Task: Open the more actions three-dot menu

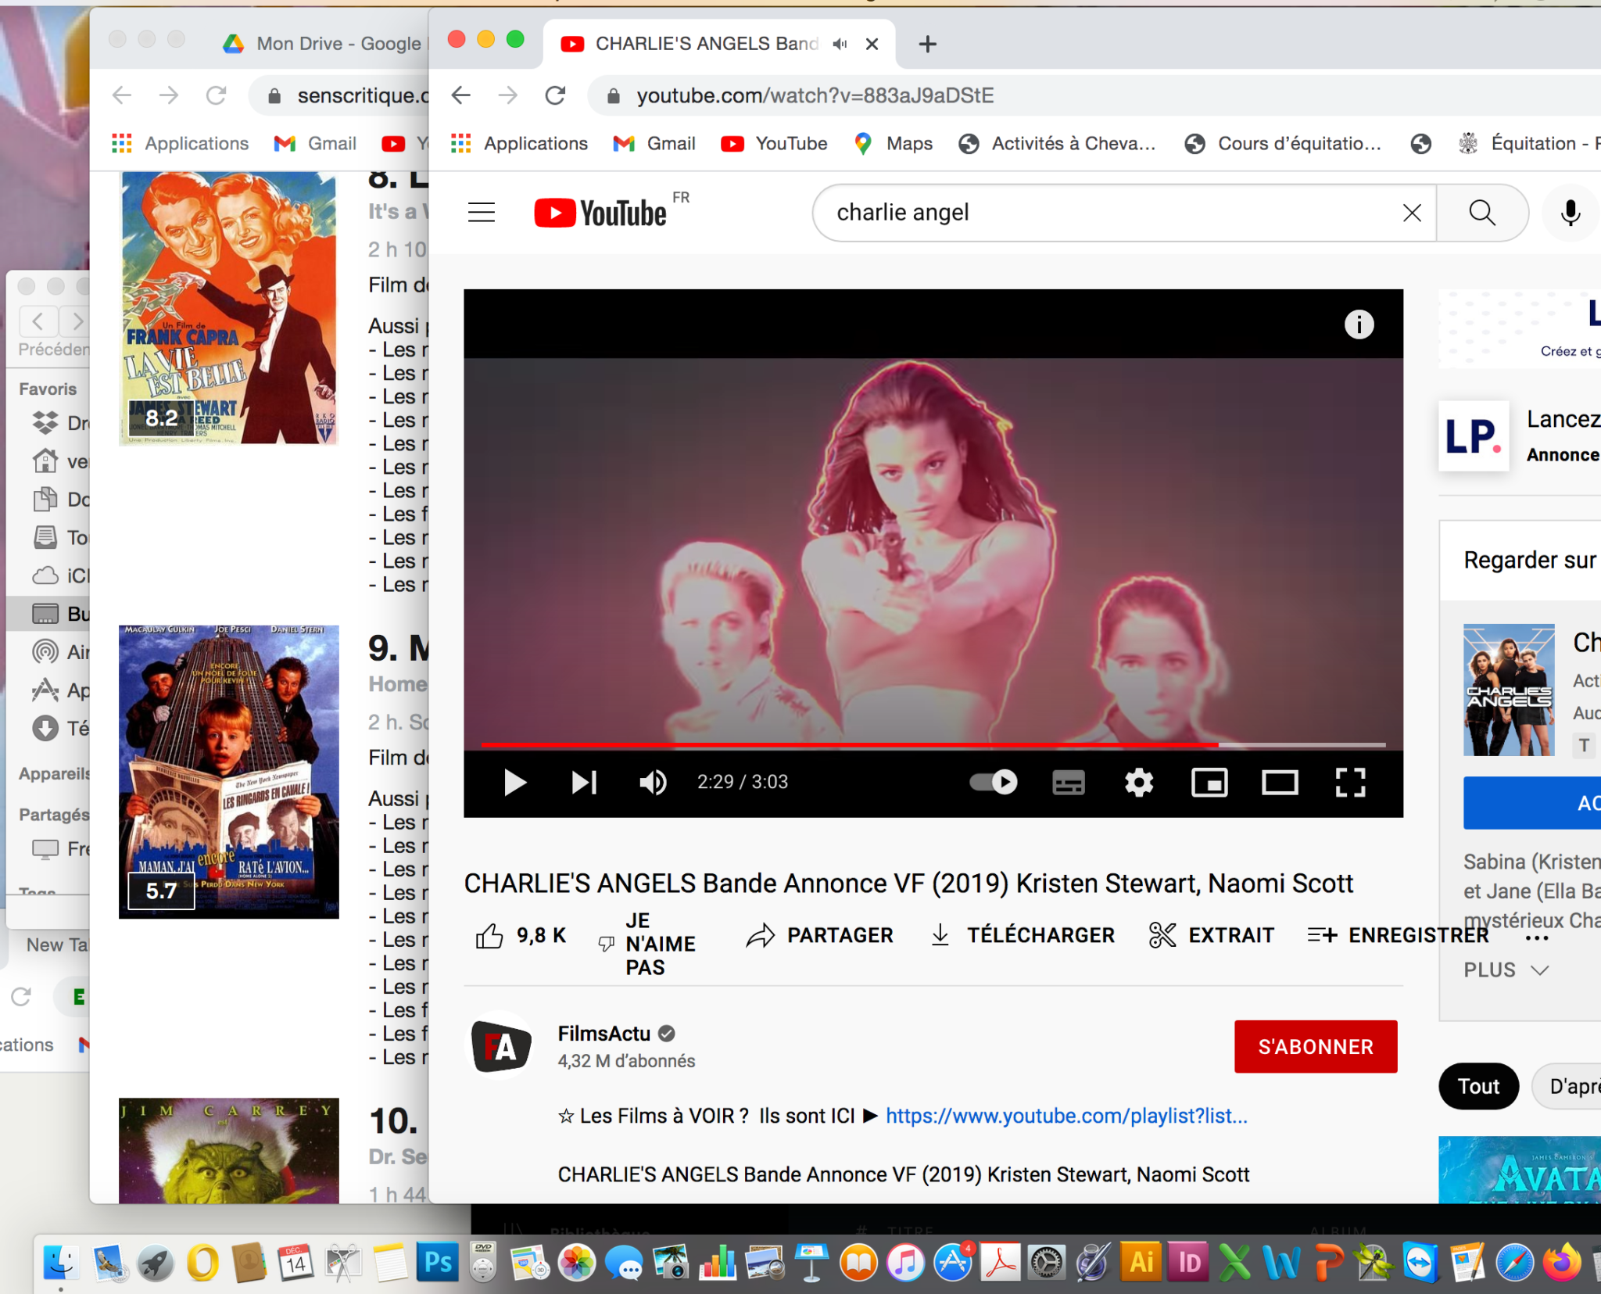Action: 1537,937
